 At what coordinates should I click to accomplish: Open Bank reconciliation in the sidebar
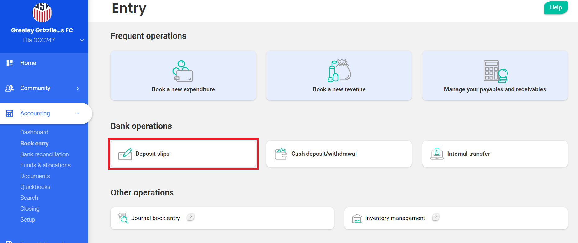[x=44, y=154]
